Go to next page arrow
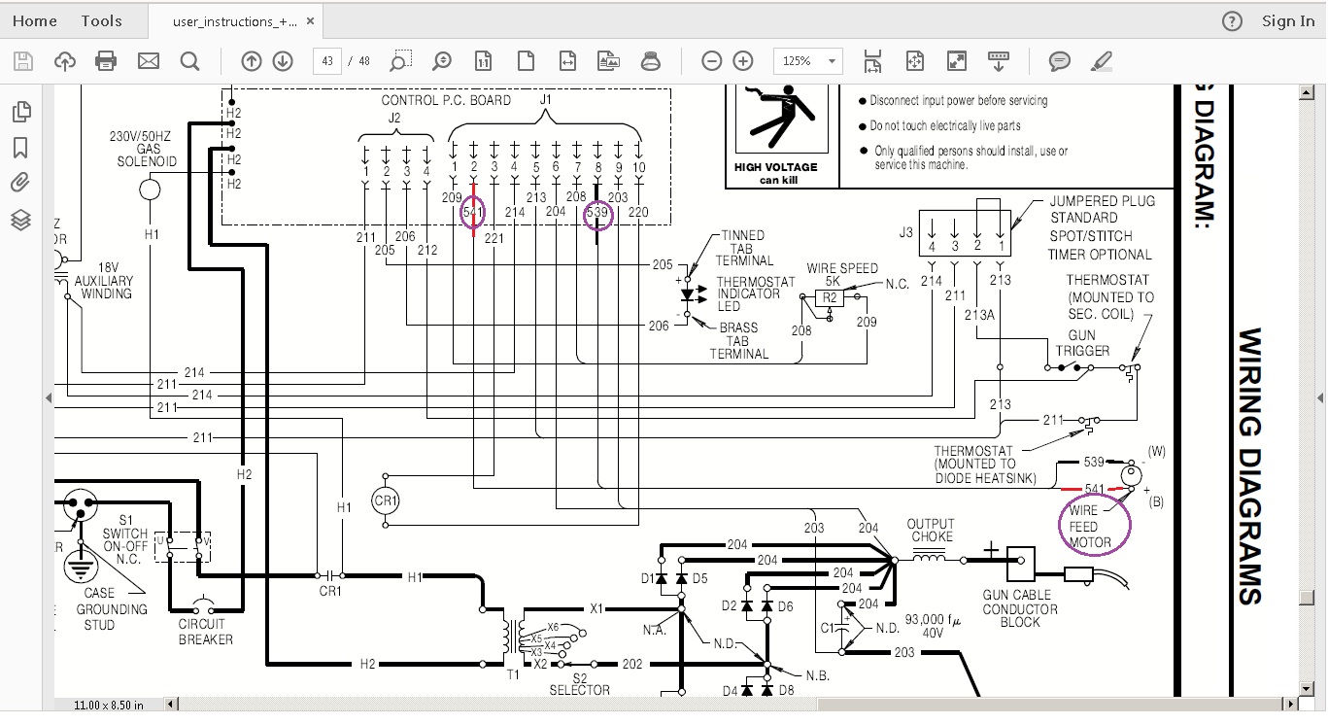1328x724 pixels. click(283, 61)
